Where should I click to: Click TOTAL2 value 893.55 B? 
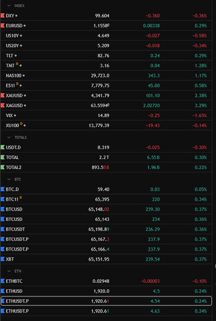100,168
